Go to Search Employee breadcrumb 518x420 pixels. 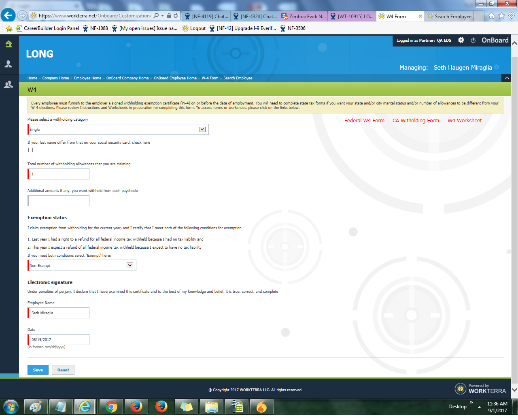[x=238, y=78]
